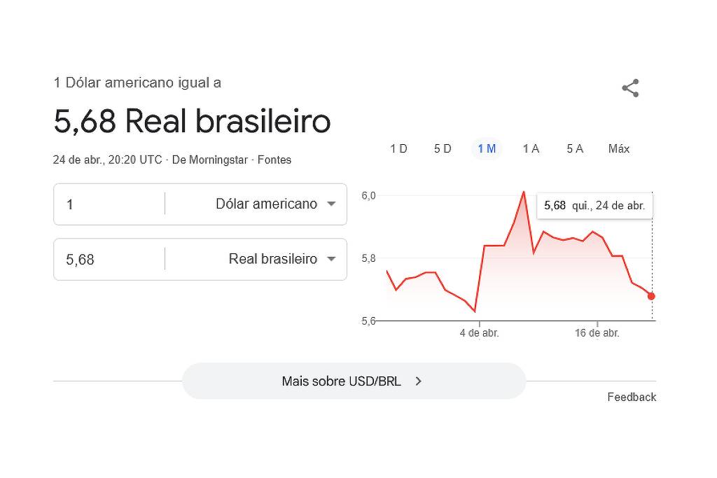Click the arrow in Mais sobre USD/BRL
Image resolution: width=717 pixels, height=478 pixels.
point(418,381)
